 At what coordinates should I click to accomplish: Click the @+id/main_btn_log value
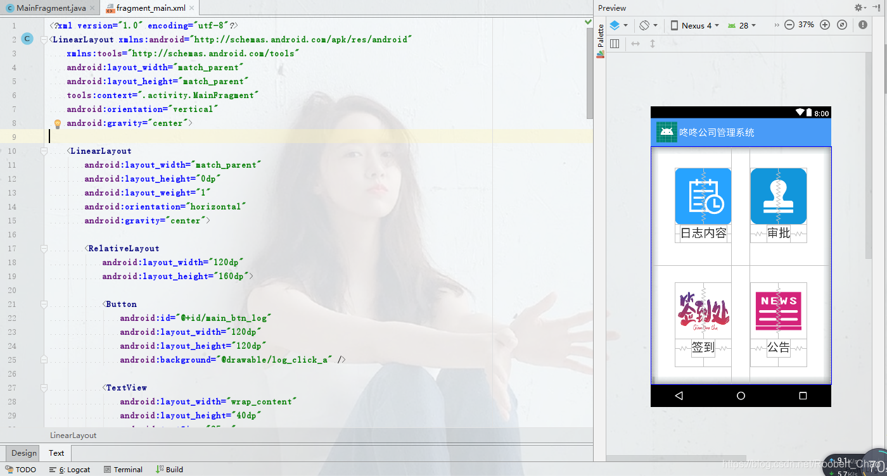click(224, 318)
